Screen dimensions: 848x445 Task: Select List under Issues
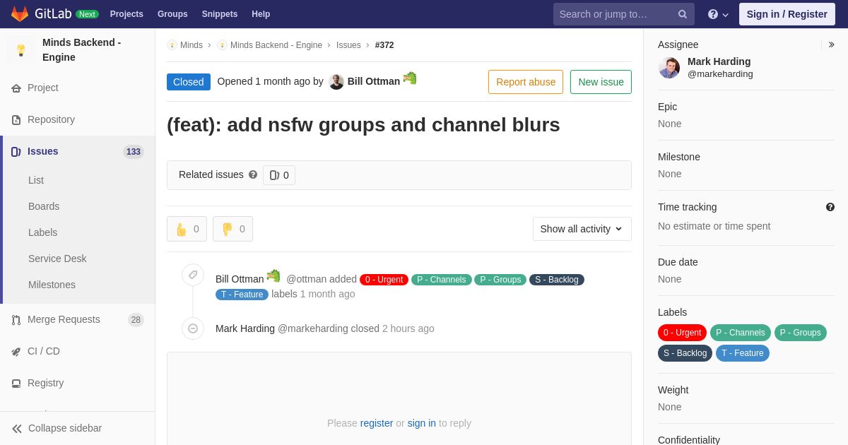coord(36,180)
